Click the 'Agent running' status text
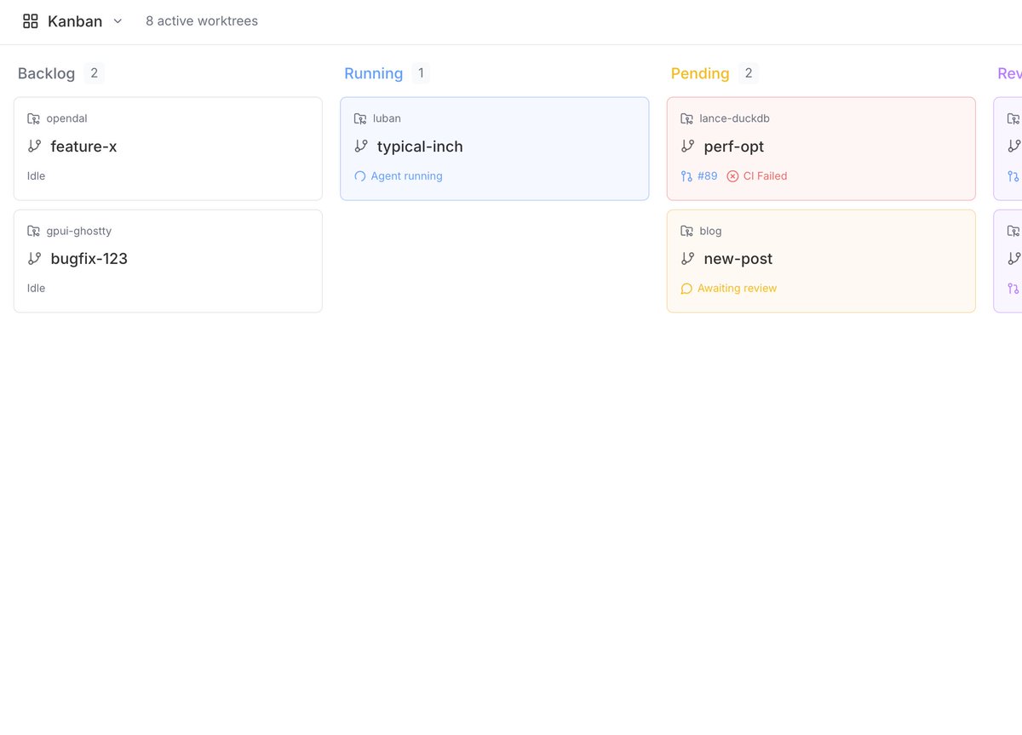The height and width of the screenshot is (735, 1022). pos(406,176)
